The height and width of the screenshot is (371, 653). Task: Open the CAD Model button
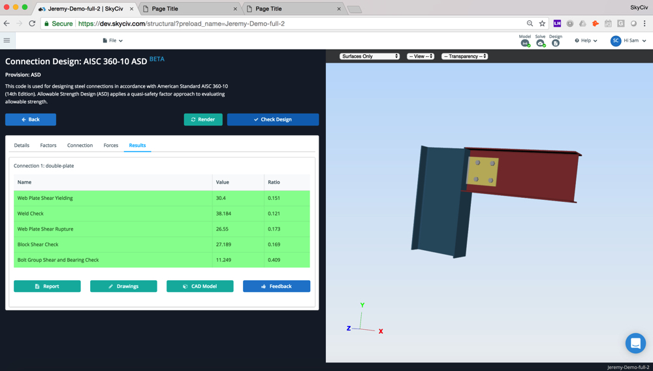point(200,286)
